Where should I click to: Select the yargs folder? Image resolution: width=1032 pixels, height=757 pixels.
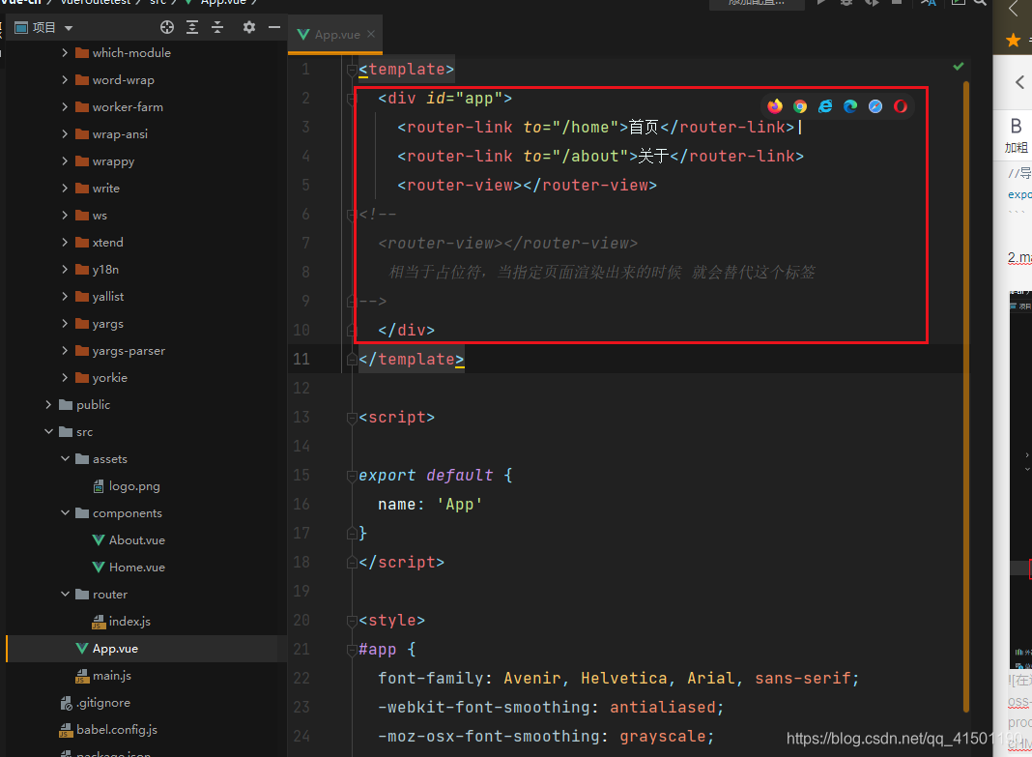tap(108, 323)
